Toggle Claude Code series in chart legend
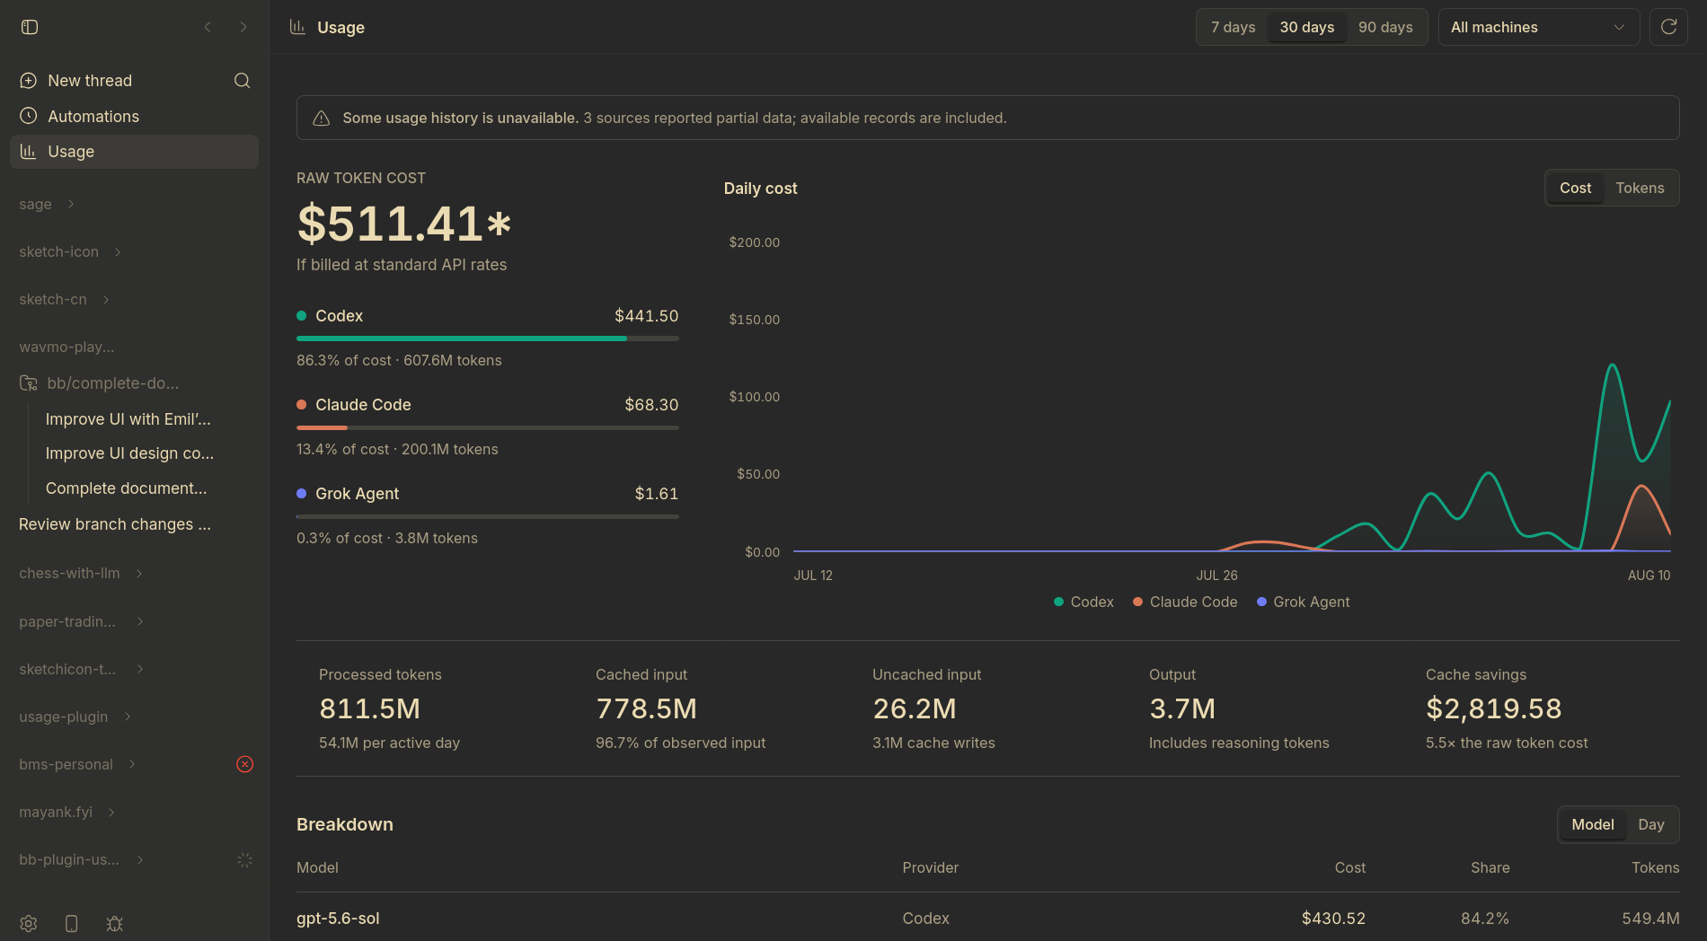The width and height of the screenshot is (1707, 941). pyautogui.click(x=1185, y=602)
